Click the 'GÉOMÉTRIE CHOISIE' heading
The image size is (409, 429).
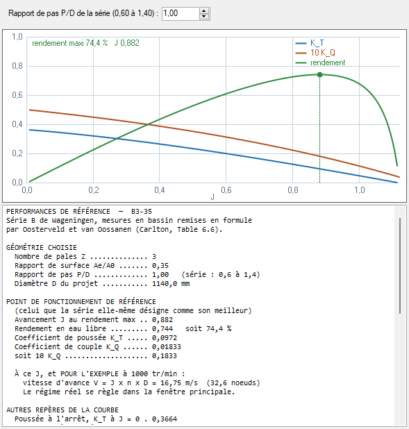42,247
